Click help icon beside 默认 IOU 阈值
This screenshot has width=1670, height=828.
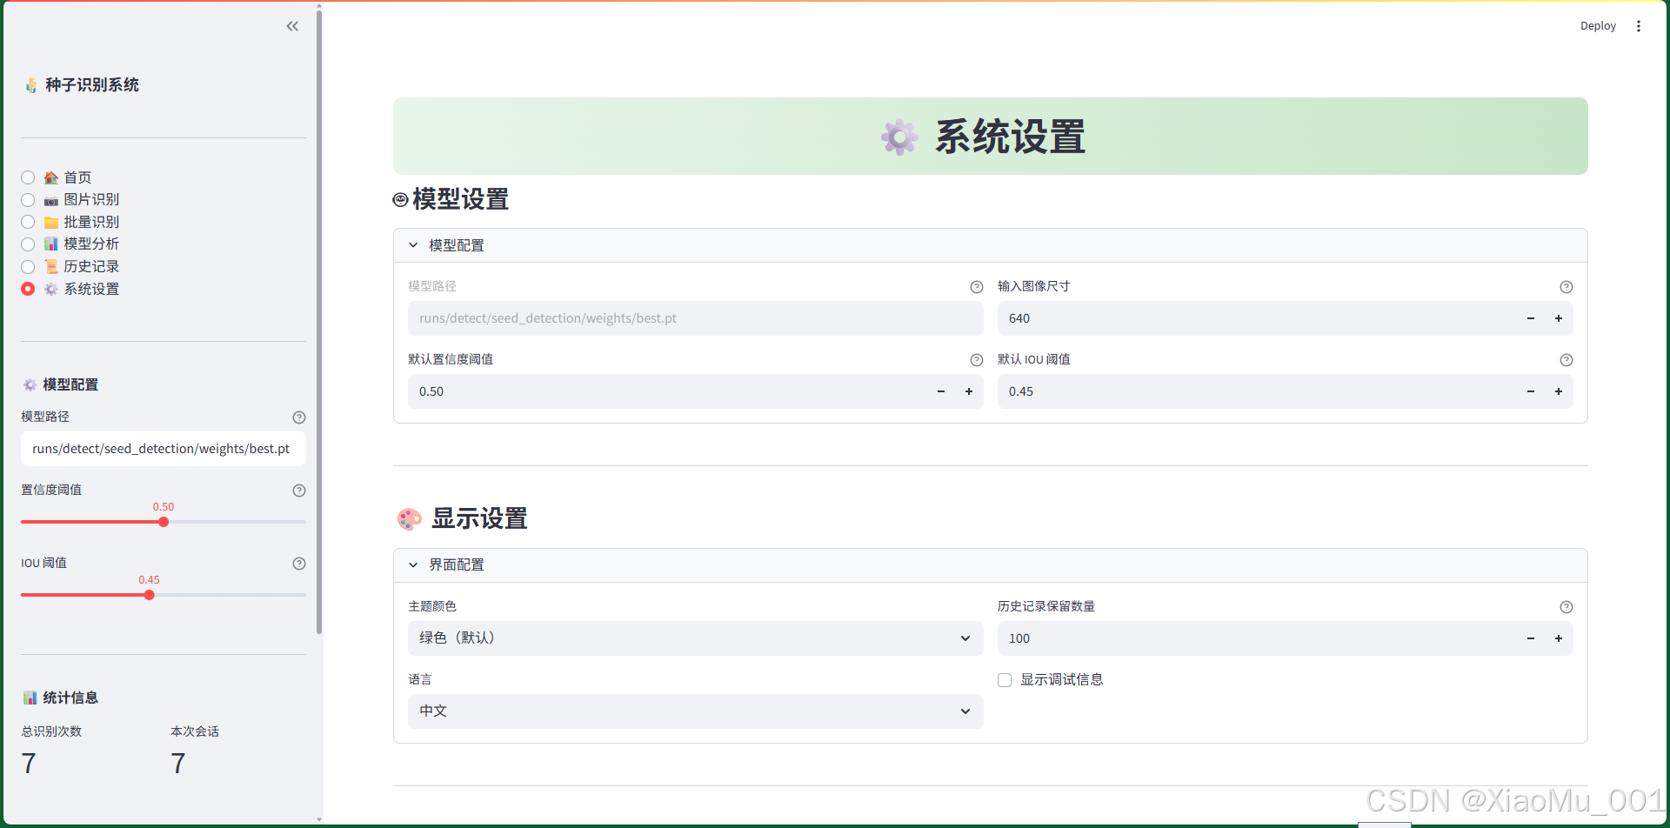(1566, 360)
